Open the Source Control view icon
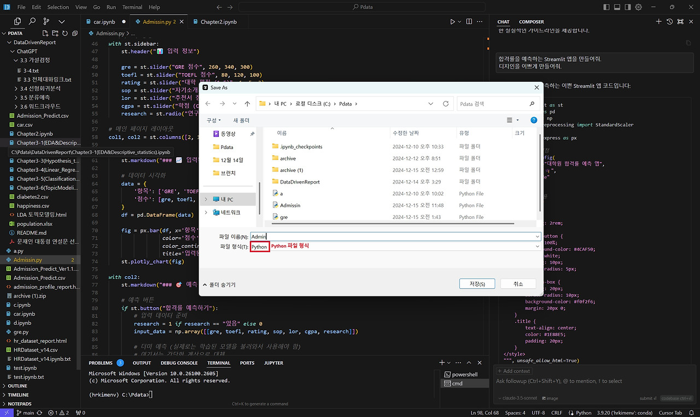 click(46, 21)
